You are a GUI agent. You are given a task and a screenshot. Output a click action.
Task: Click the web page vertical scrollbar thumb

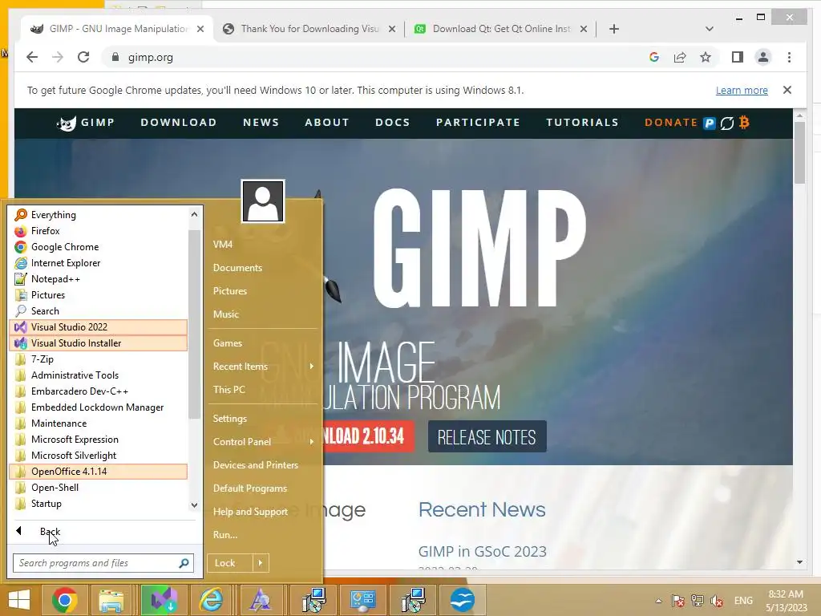tap(799, 152)
